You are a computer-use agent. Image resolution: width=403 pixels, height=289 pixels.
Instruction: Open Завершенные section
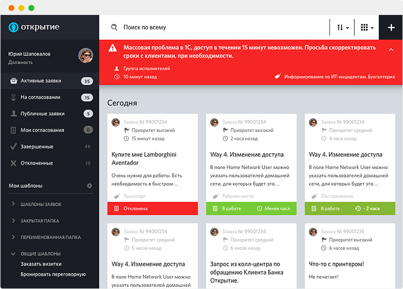pyautogui.click(x=50, y=146)
